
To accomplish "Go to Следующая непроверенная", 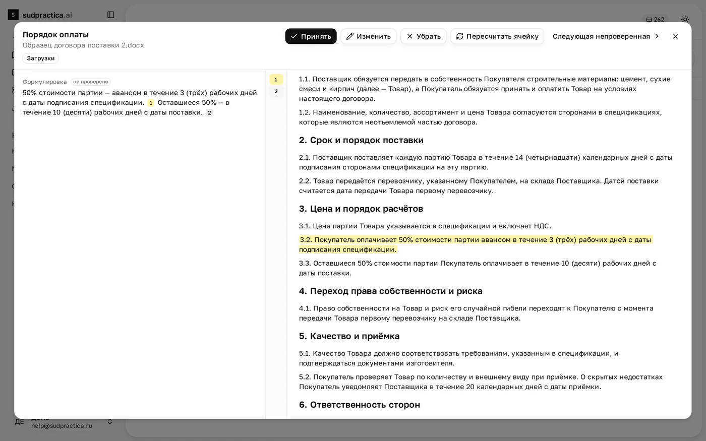I will (606, 36).
